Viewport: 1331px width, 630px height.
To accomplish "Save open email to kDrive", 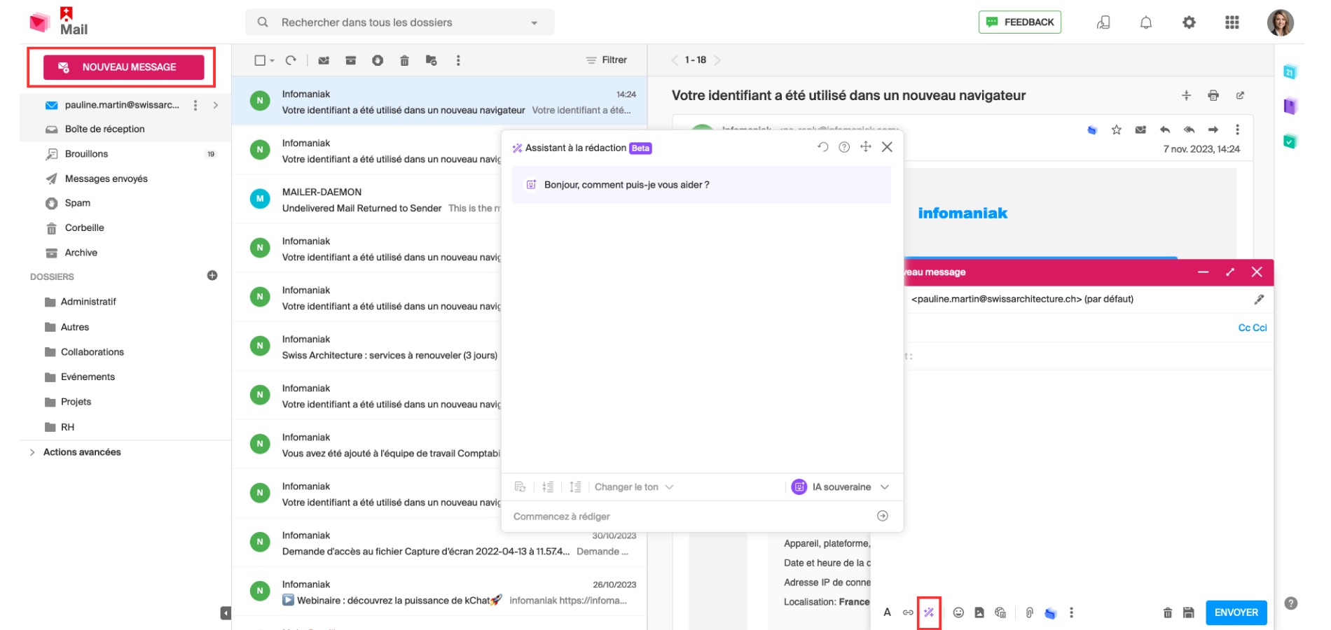I will tap(1091, 129).
